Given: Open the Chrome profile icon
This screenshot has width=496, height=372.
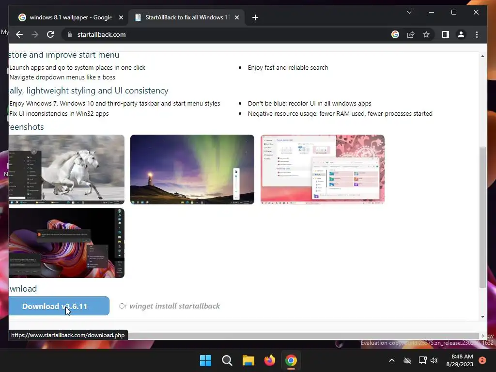Looking at the screenshot, I should tap(461, 34).
